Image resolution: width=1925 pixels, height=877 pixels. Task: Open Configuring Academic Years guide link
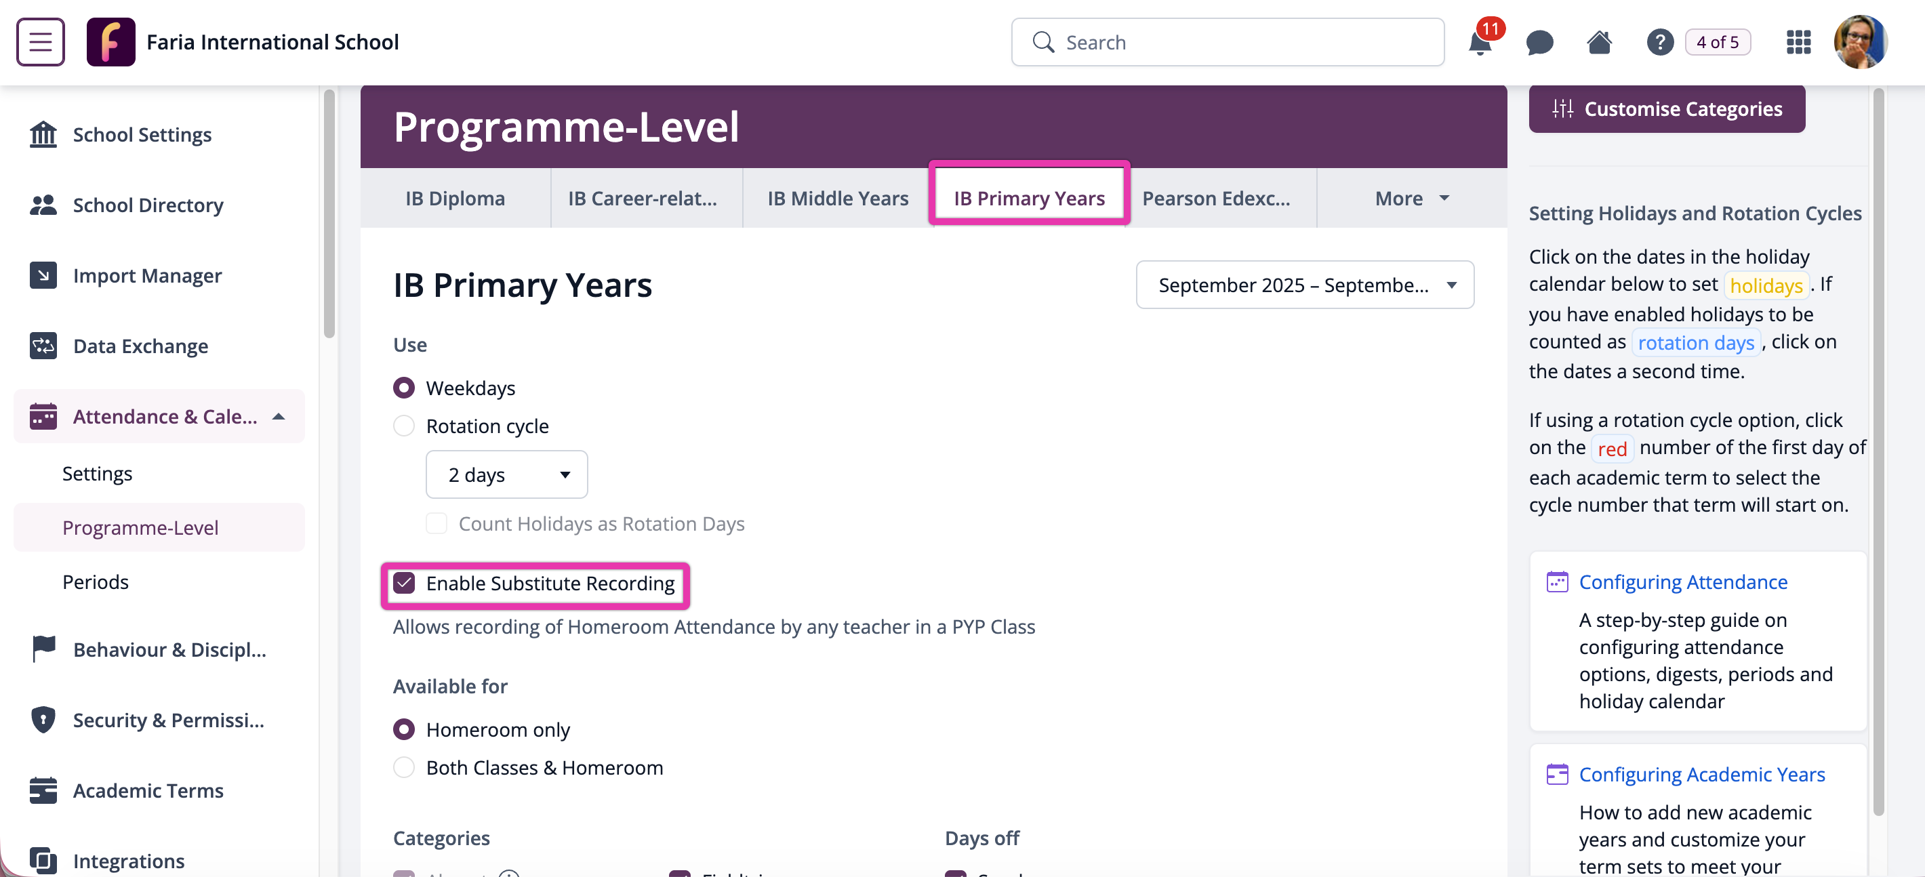coord(1701,774)
